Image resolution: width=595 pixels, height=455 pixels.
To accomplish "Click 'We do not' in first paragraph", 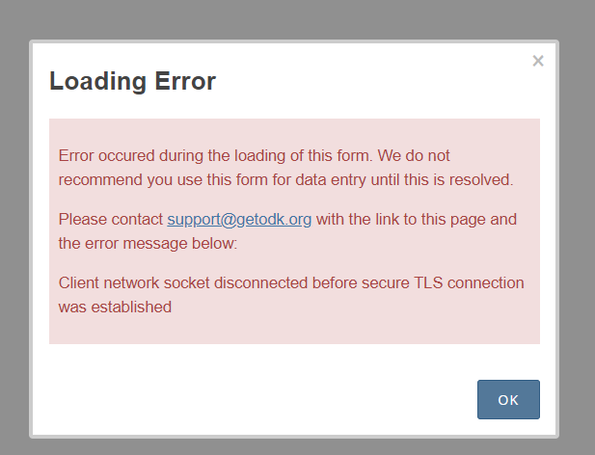I will [x=414, y=155].
